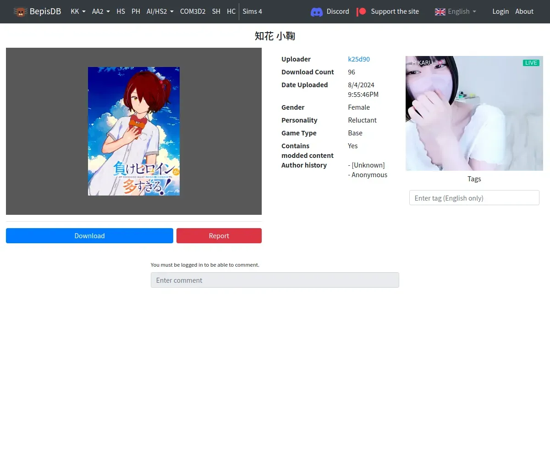Click the Gender value Female
550x459 pixels.
pyautogui.click(x=359, y=107)
